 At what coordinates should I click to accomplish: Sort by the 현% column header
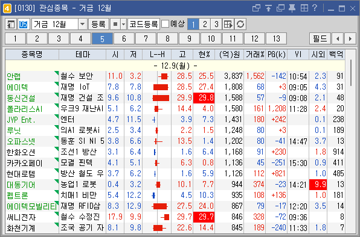204,54
